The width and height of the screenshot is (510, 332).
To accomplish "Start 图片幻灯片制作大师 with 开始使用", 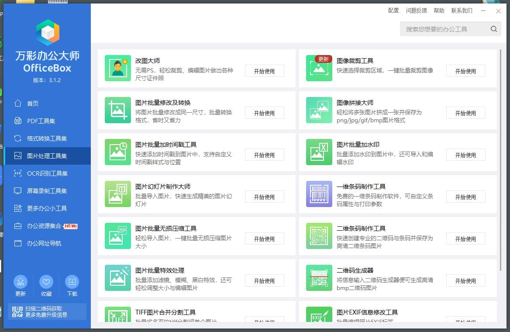I will pos(265,197).
